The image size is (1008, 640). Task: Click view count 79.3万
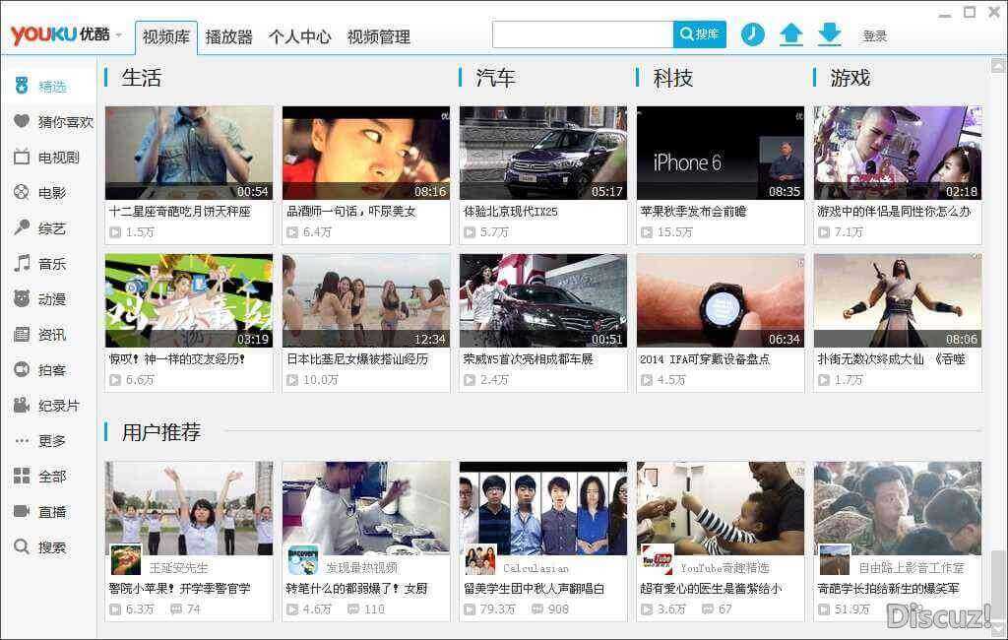pos(497,608)
